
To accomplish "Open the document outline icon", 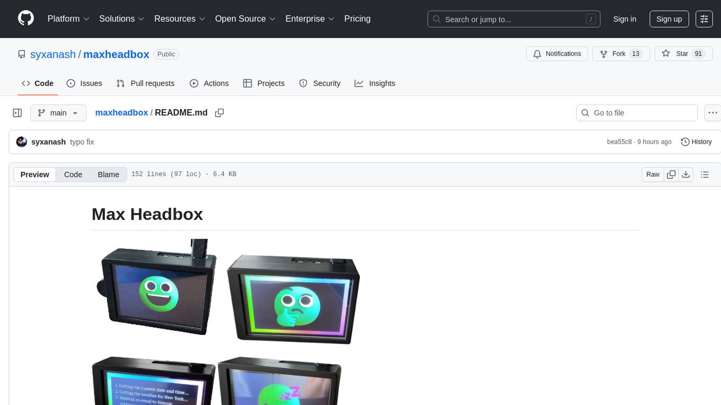I will [x=705, y=174].
